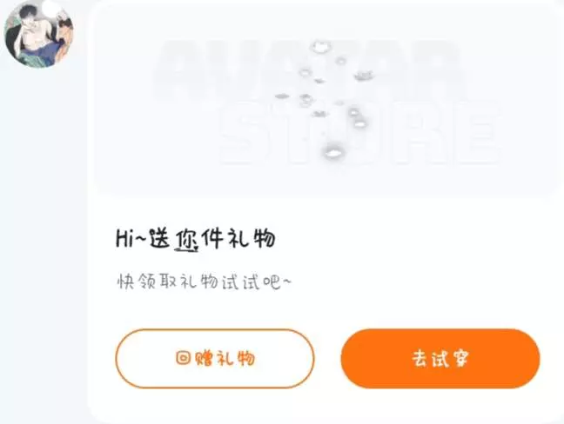564x424 pixels.
Task: Tap the outlined 回赠礼物 button
Action: 215,358
